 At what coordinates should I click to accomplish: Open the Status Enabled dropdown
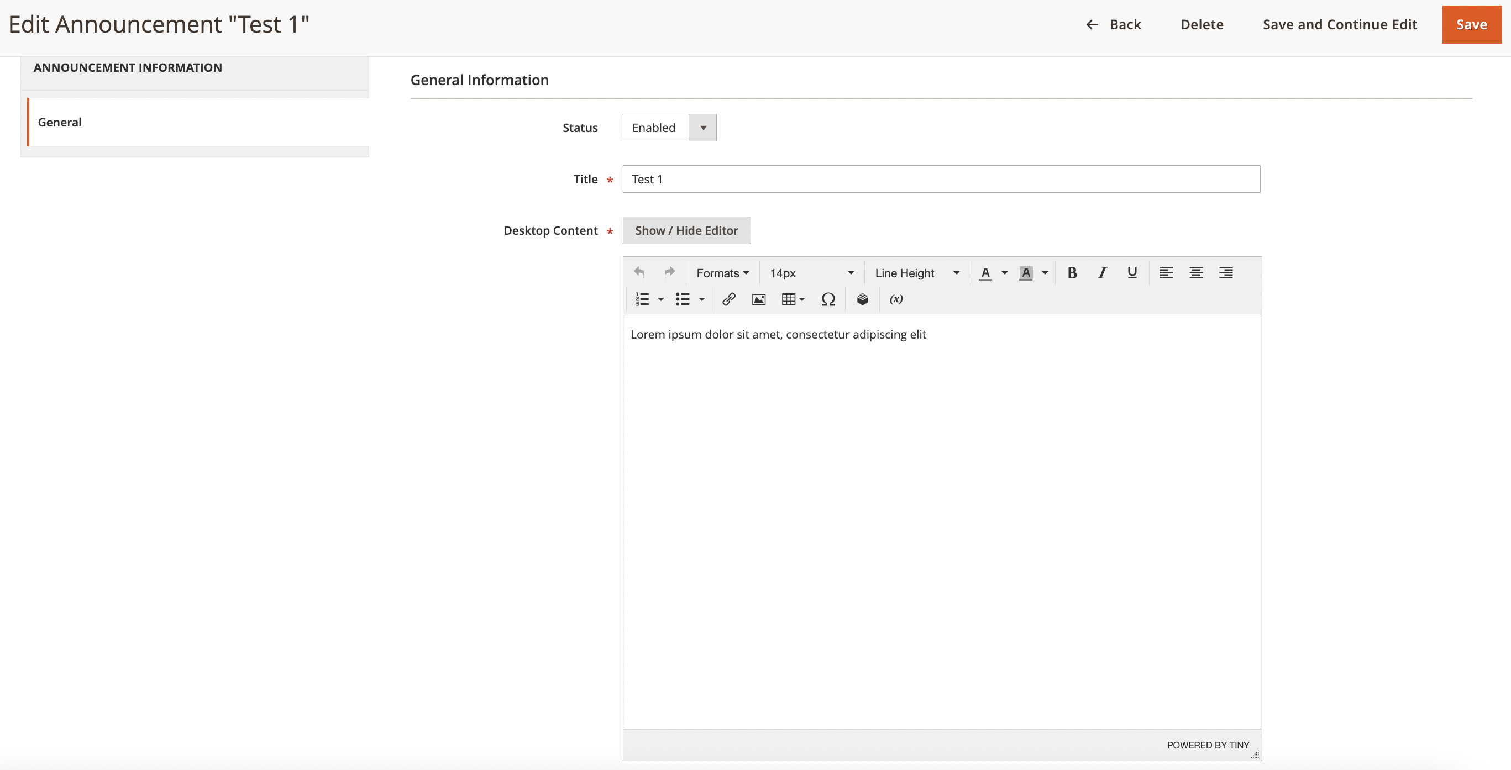(x=669, y=127)
